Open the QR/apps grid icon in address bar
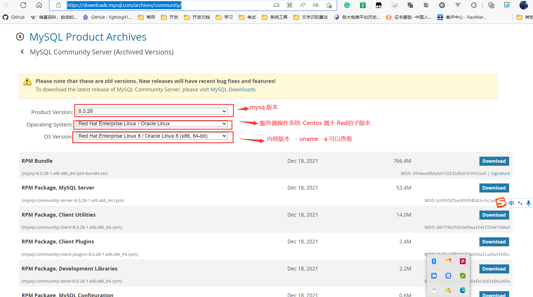Viewport: 533px width, 297px height. coord(290,5)
